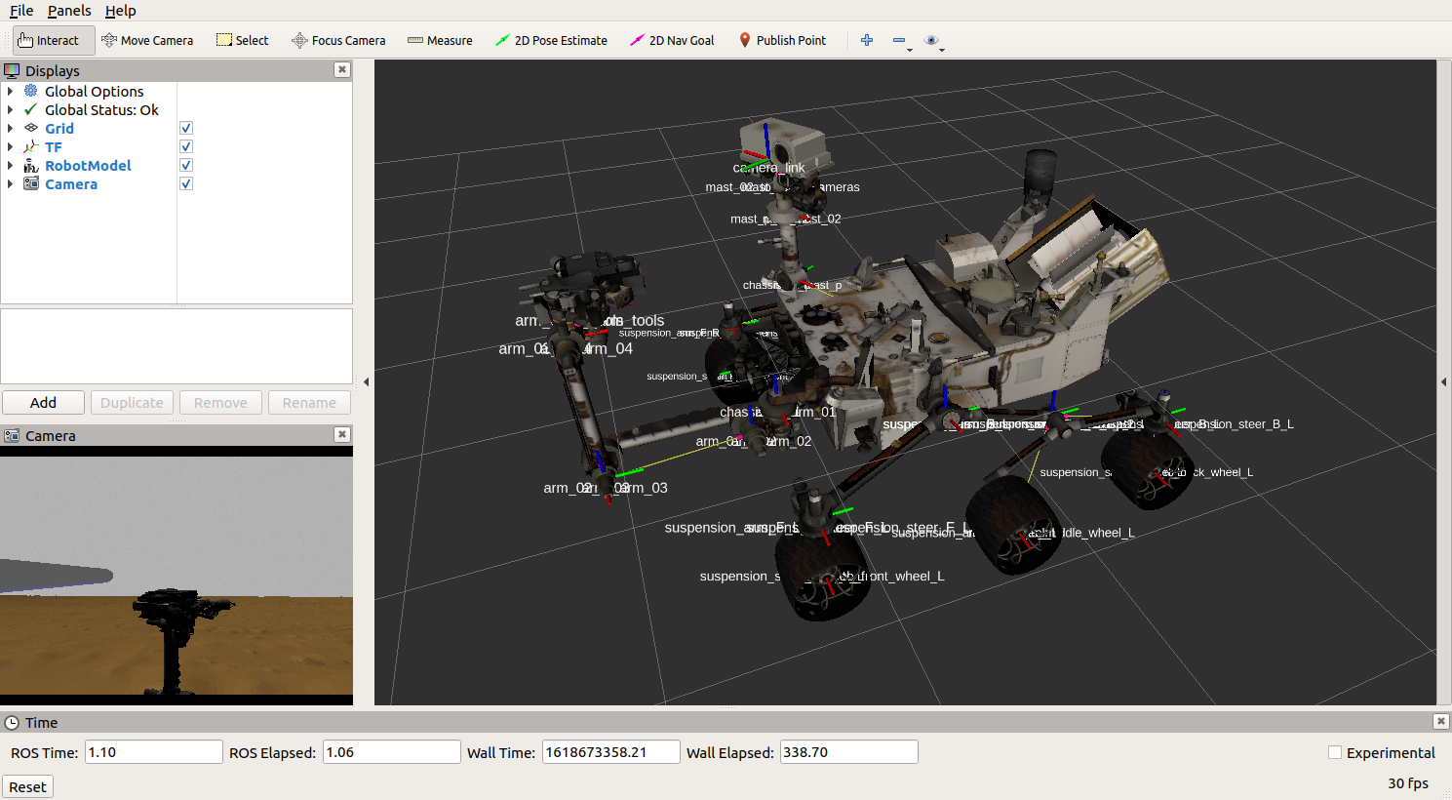This screenshot has width=1452, height=800.
Task: Click the Rename button
Action: (309, 402)
